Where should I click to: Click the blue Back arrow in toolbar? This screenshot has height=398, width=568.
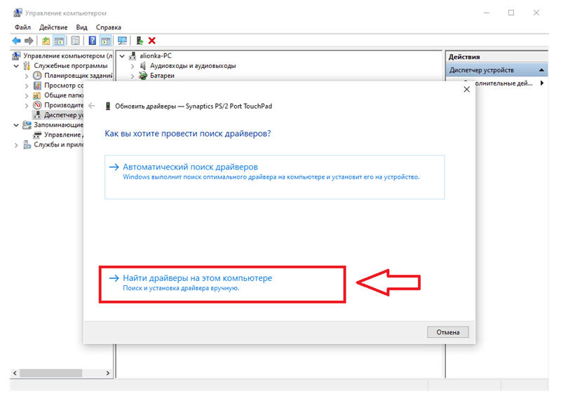(x=16, y=41)
